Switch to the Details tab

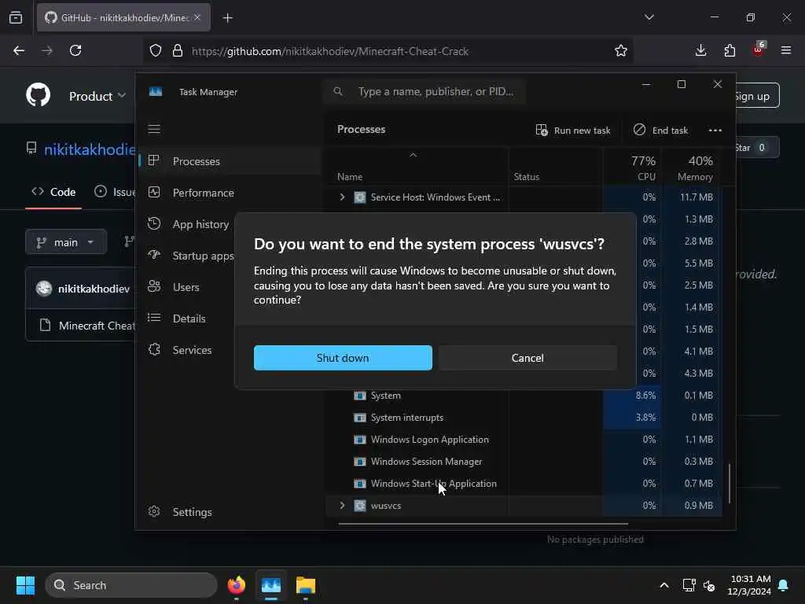(188, 319)
